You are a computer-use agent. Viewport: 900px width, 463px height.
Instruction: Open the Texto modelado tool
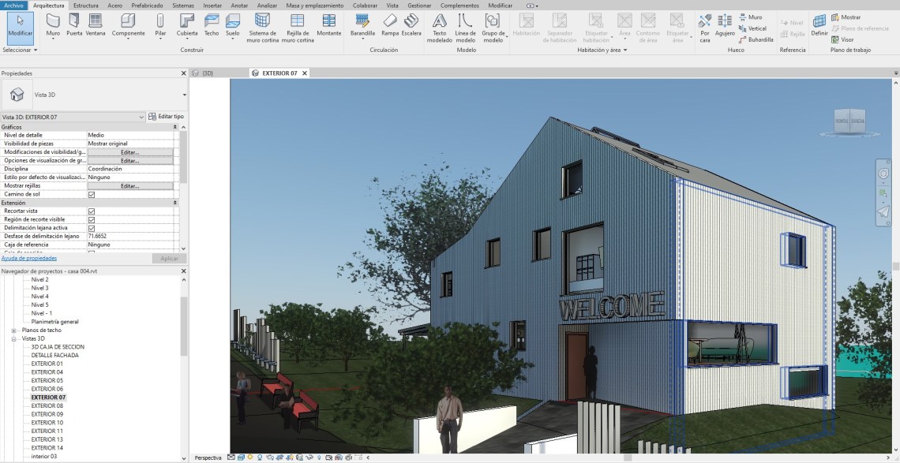(x=440, y=25)
